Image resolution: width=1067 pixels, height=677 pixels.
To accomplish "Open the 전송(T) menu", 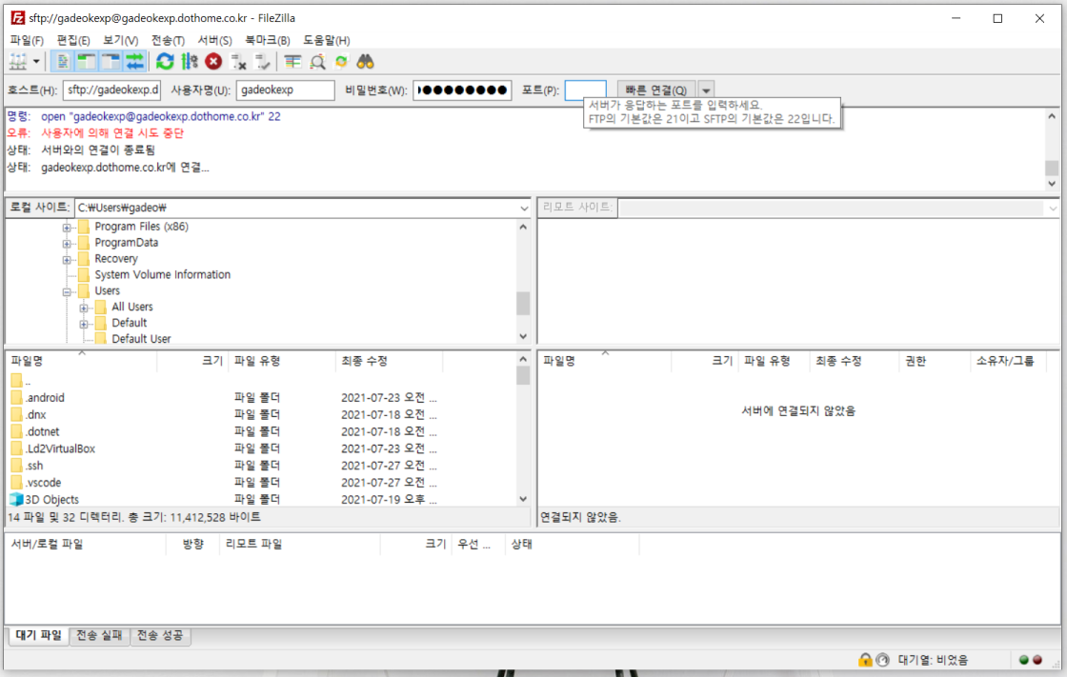I will tap(168, 40).
